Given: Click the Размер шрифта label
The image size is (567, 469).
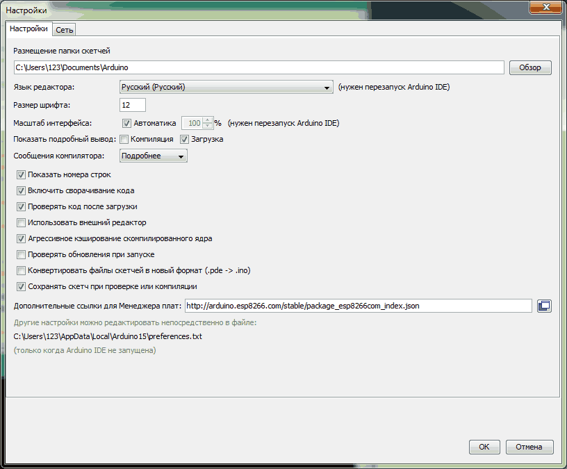Looking at the screenshot, I should tap(42, 105).
